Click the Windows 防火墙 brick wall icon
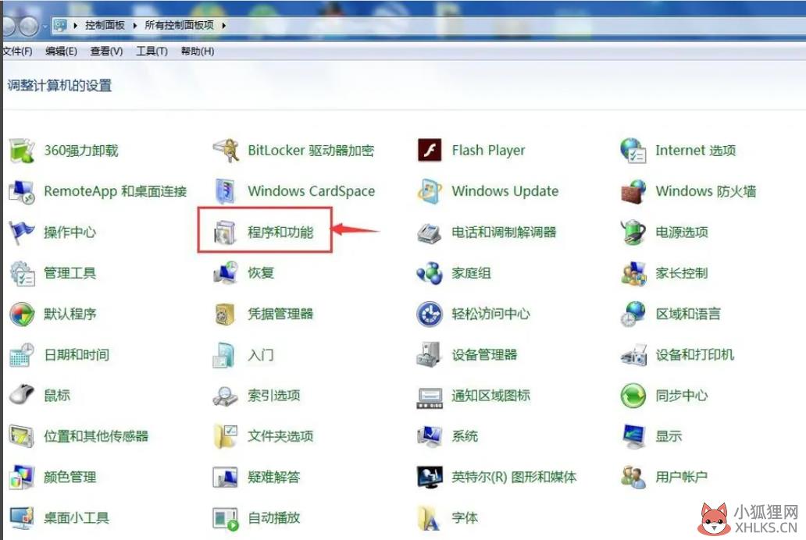The width and height of the screenshot is (806, 540). (633, 192)
